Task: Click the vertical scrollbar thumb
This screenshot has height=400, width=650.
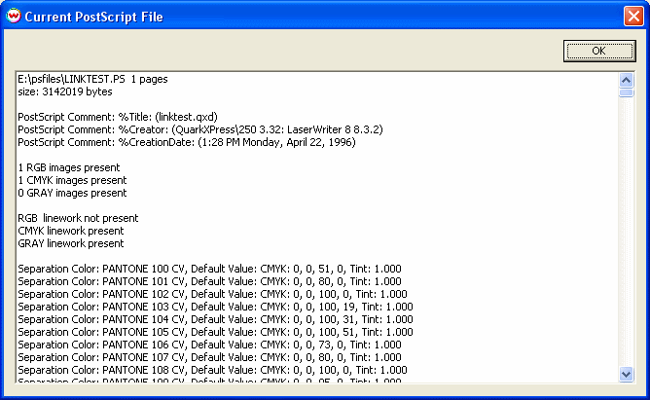Action: (626, 92)
